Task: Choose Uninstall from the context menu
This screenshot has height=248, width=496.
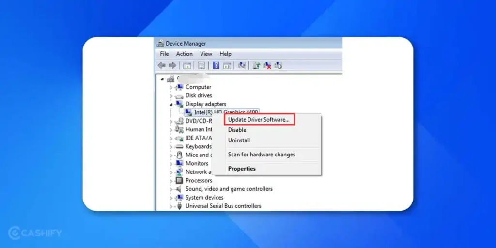Action: coord(239,140)
